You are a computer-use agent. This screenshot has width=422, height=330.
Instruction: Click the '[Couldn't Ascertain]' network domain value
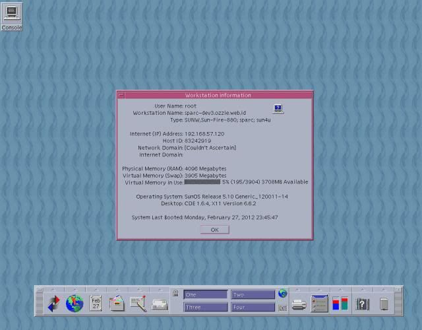pyautogui.click(x=210, y=148)
